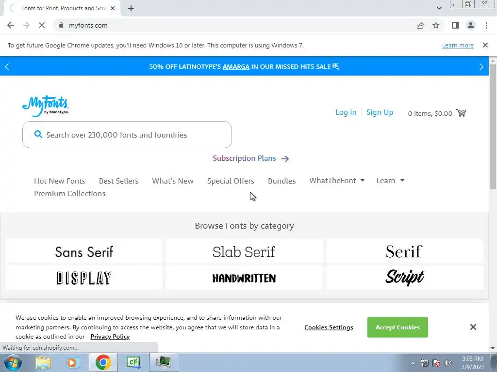Click the network tray icon

(424, 363)
